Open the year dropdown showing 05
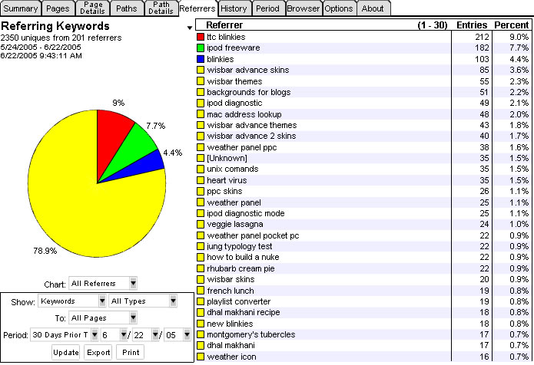The height and width of the screenshot is (365, 534). coord(178,334)
